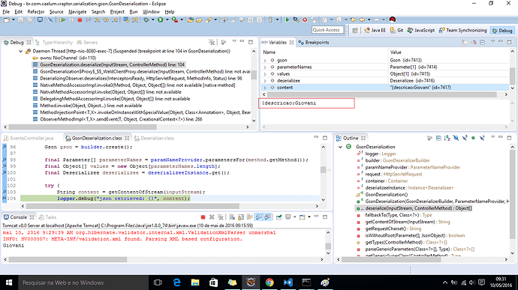
Task: Click the Open Perspective icon beside Java EE
Action: [355, 30]
